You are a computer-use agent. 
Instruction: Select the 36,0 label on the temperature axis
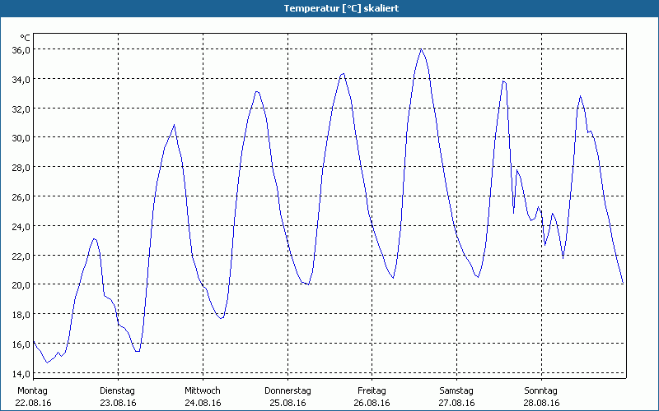[21, 49]
